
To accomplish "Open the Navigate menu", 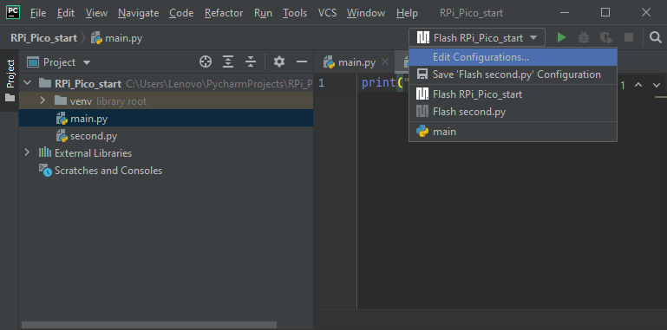I will pos(138,13).
